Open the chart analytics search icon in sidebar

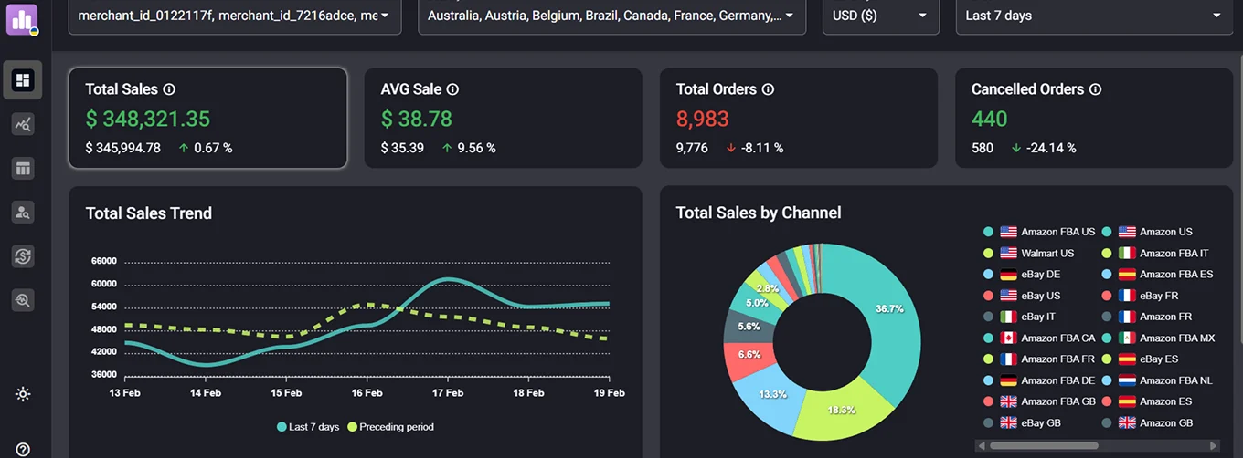point(23,125)
